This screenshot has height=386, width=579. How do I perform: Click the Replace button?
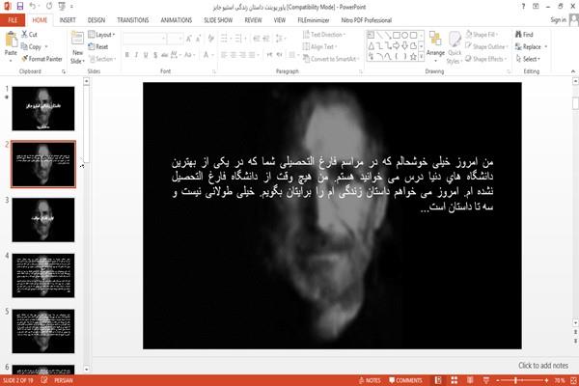531,46
